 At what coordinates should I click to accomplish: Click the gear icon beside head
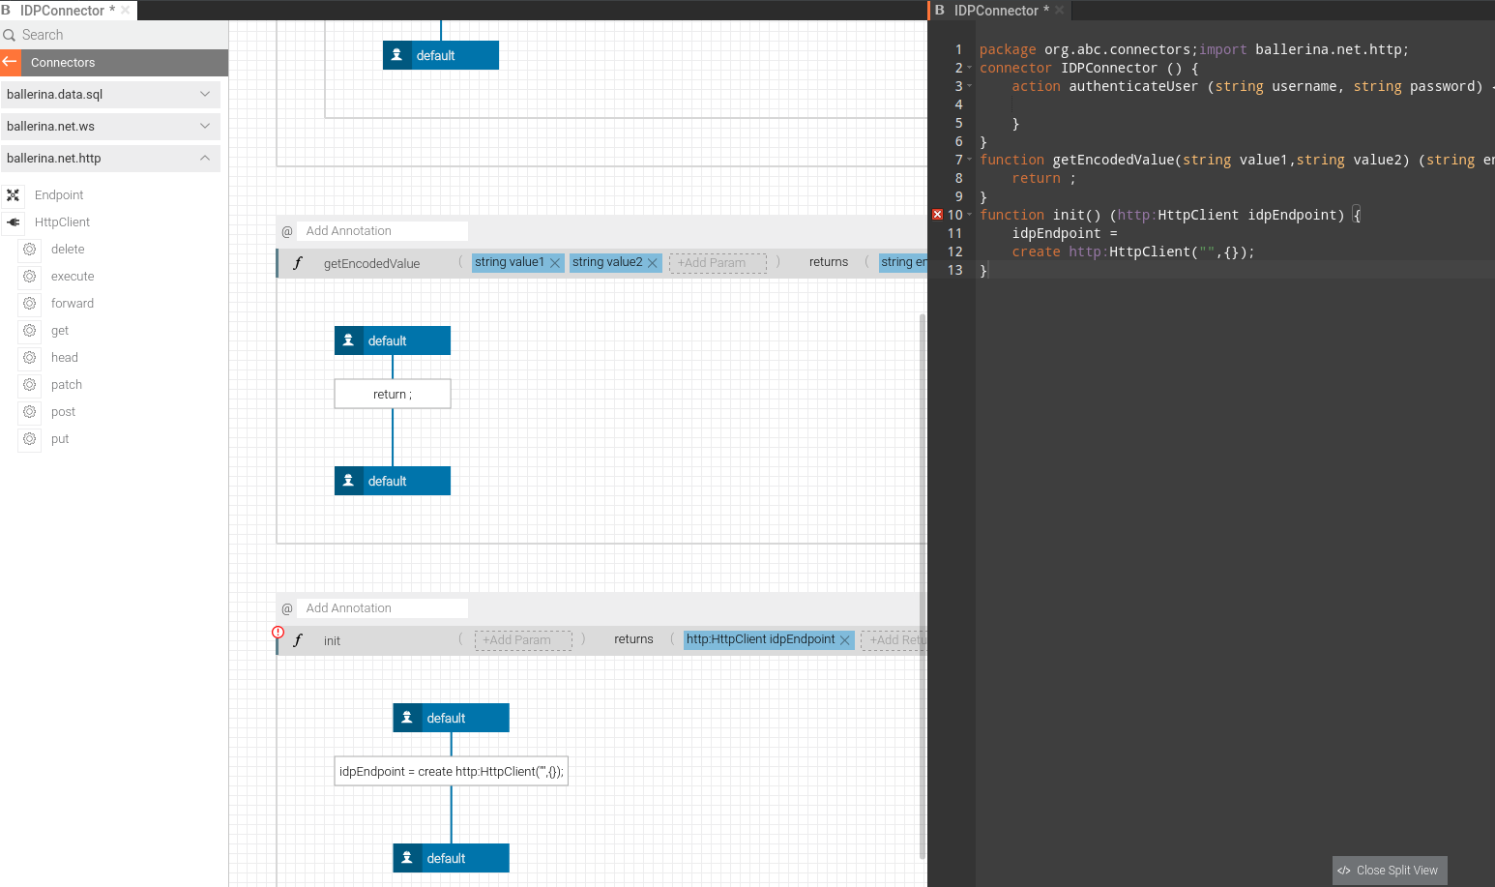[30, 358]
